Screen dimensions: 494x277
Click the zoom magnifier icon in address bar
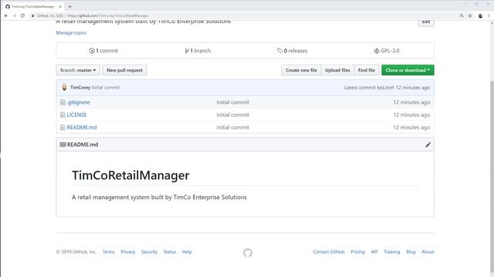(x=462, y=15)
